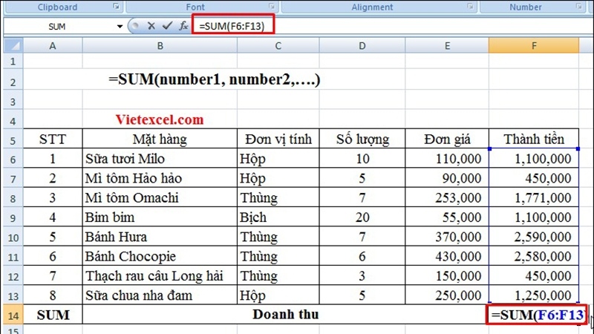Select cell Mì tôm Hảo hảo

(x=160, y=178)
